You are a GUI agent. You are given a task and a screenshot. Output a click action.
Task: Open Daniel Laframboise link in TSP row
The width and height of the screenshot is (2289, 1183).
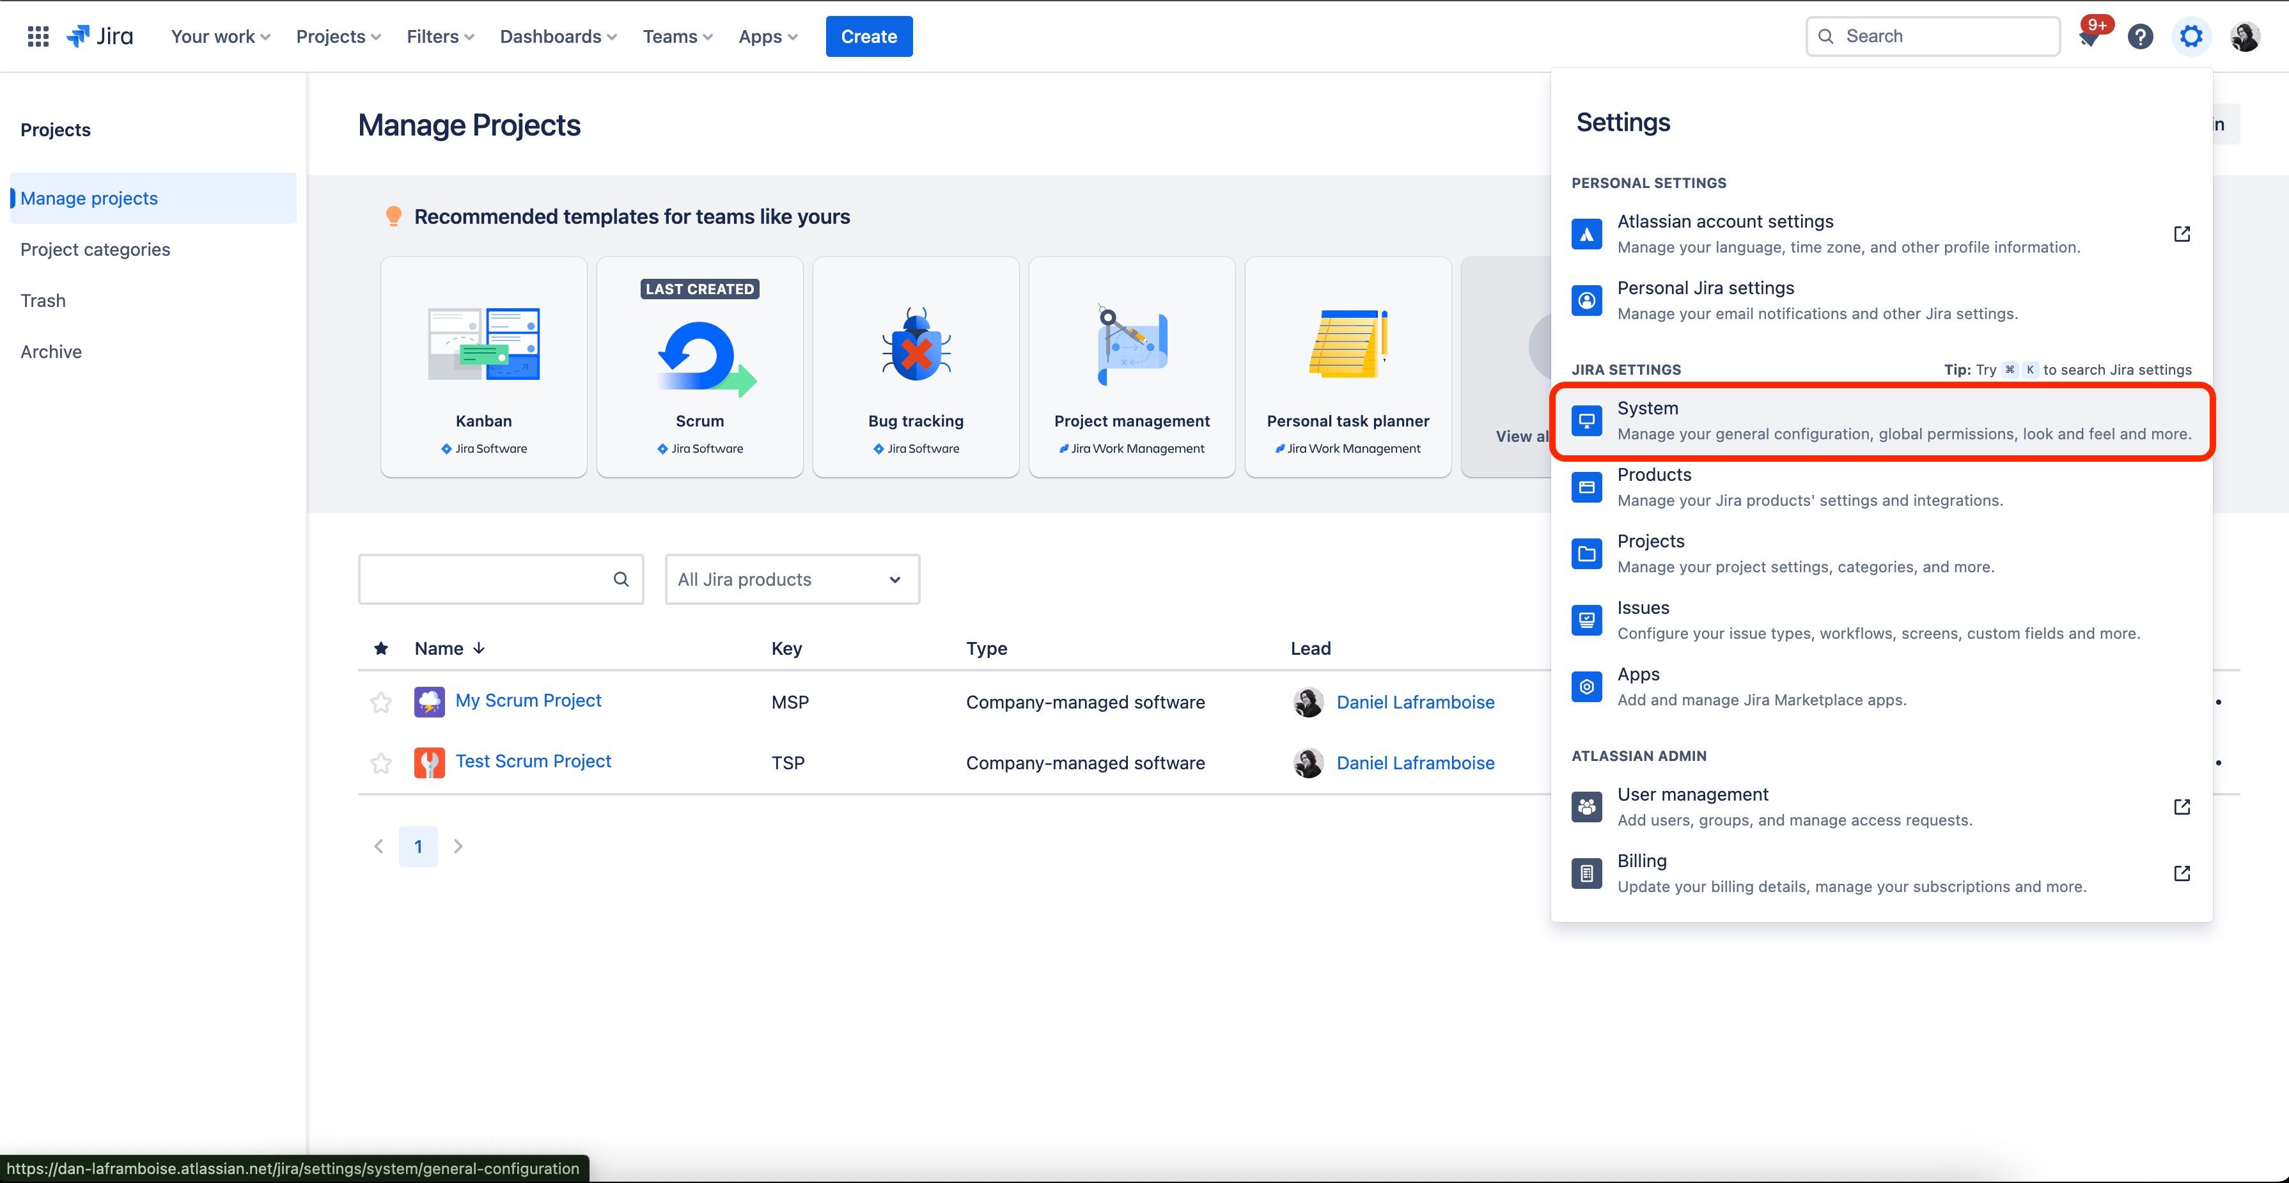1416,763
